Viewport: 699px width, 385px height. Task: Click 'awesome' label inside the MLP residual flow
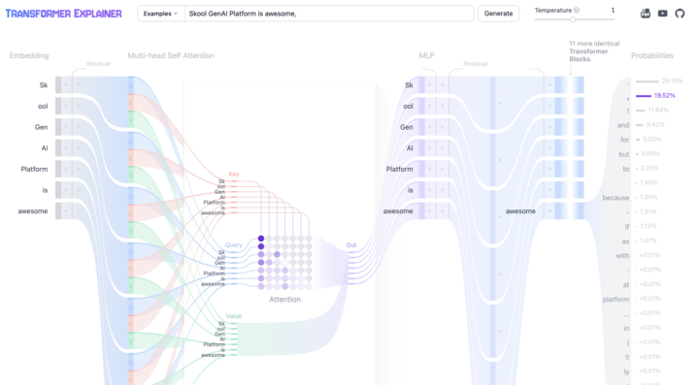520,211
